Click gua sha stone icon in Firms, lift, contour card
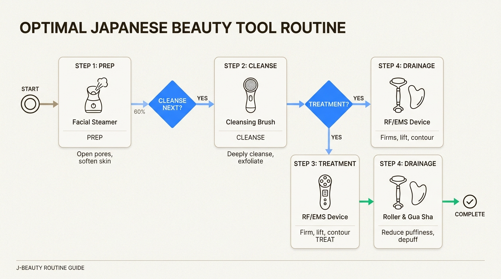This screenshot has height=279, width=501. point(417,97)
